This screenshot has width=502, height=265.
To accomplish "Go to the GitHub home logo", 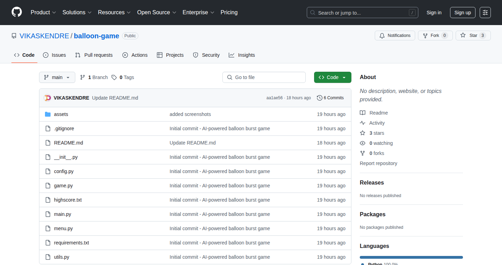I will point(17,12).
